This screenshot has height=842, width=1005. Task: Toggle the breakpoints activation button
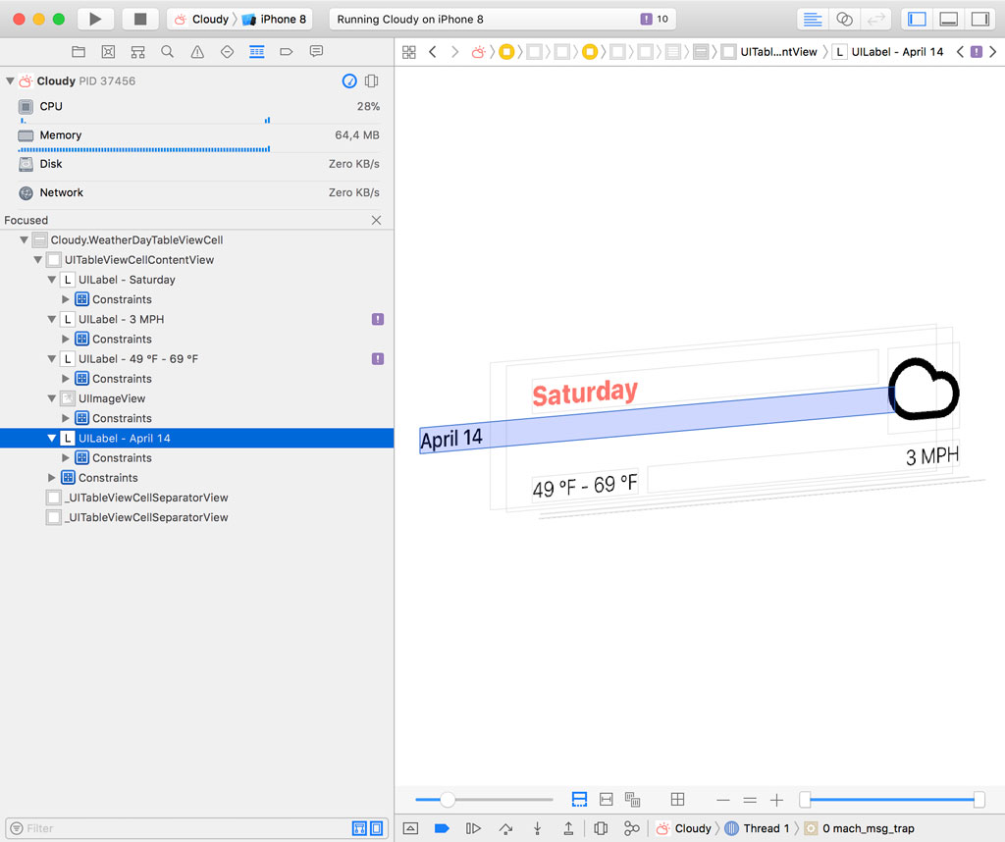(442, 828)
